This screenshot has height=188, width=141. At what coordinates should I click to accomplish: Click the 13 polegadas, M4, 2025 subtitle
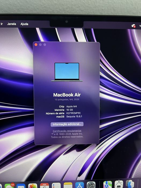click(67, 99)
